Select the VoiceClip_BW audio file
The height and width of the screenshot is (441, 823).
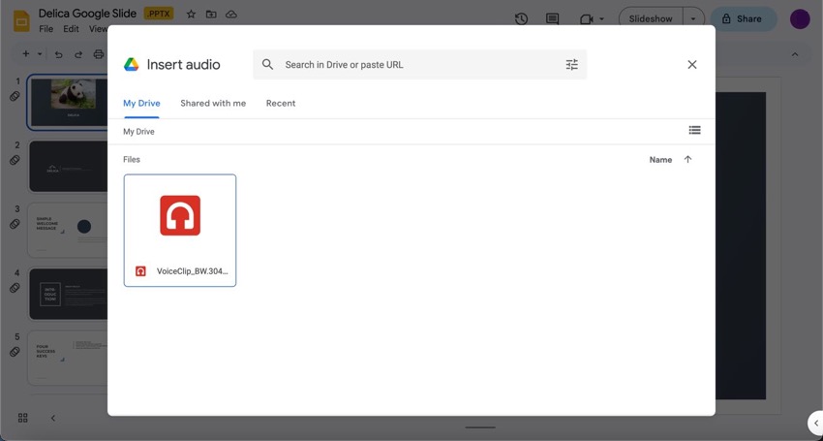[180, 231]
